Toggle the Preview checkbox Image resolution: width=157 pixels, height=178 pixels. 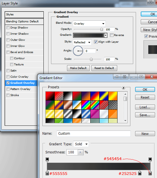coord(146,36)
